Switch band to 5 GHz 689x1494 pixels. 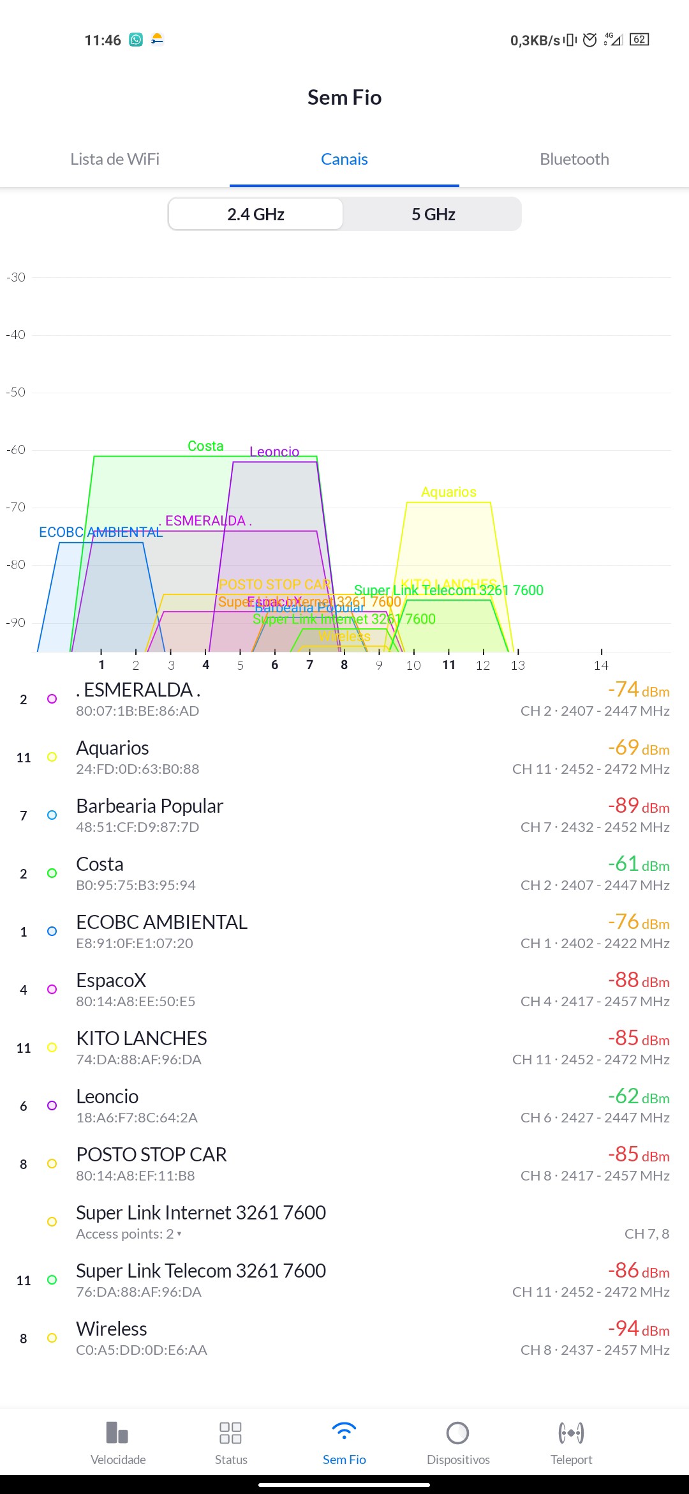[433, 215]
